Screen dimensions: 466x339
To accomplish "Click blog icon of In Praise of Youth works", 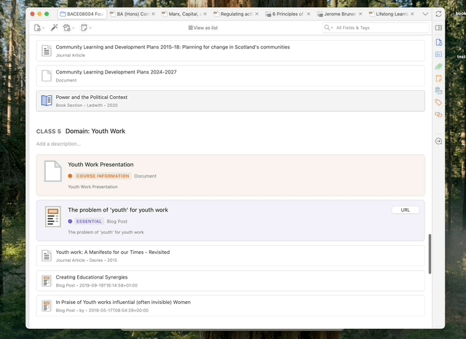I will pos(47,306).
